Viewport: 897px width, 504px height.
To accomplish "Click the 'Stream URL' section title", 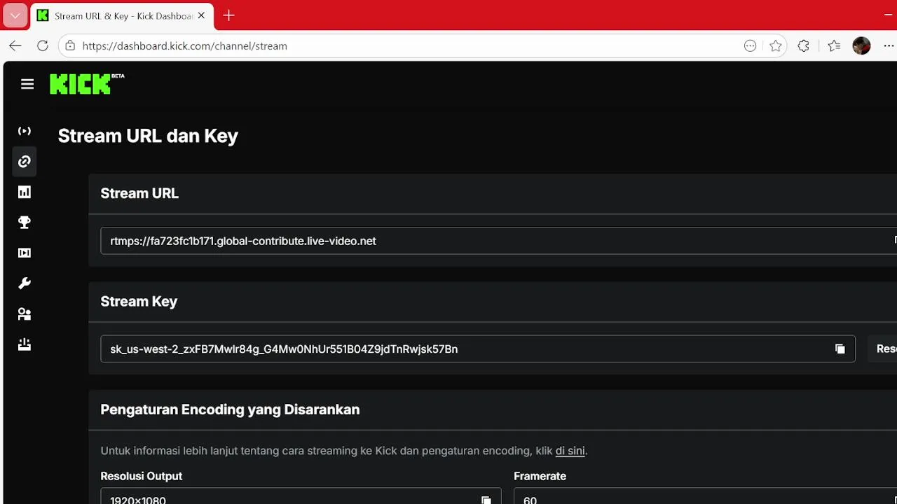I will (139, 194).
